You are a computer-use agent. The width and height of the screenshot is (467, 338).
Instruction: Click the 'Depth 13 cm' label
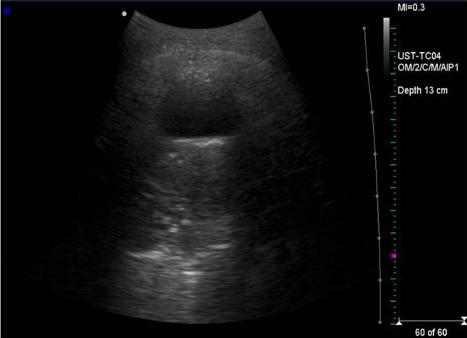point(422,90)
